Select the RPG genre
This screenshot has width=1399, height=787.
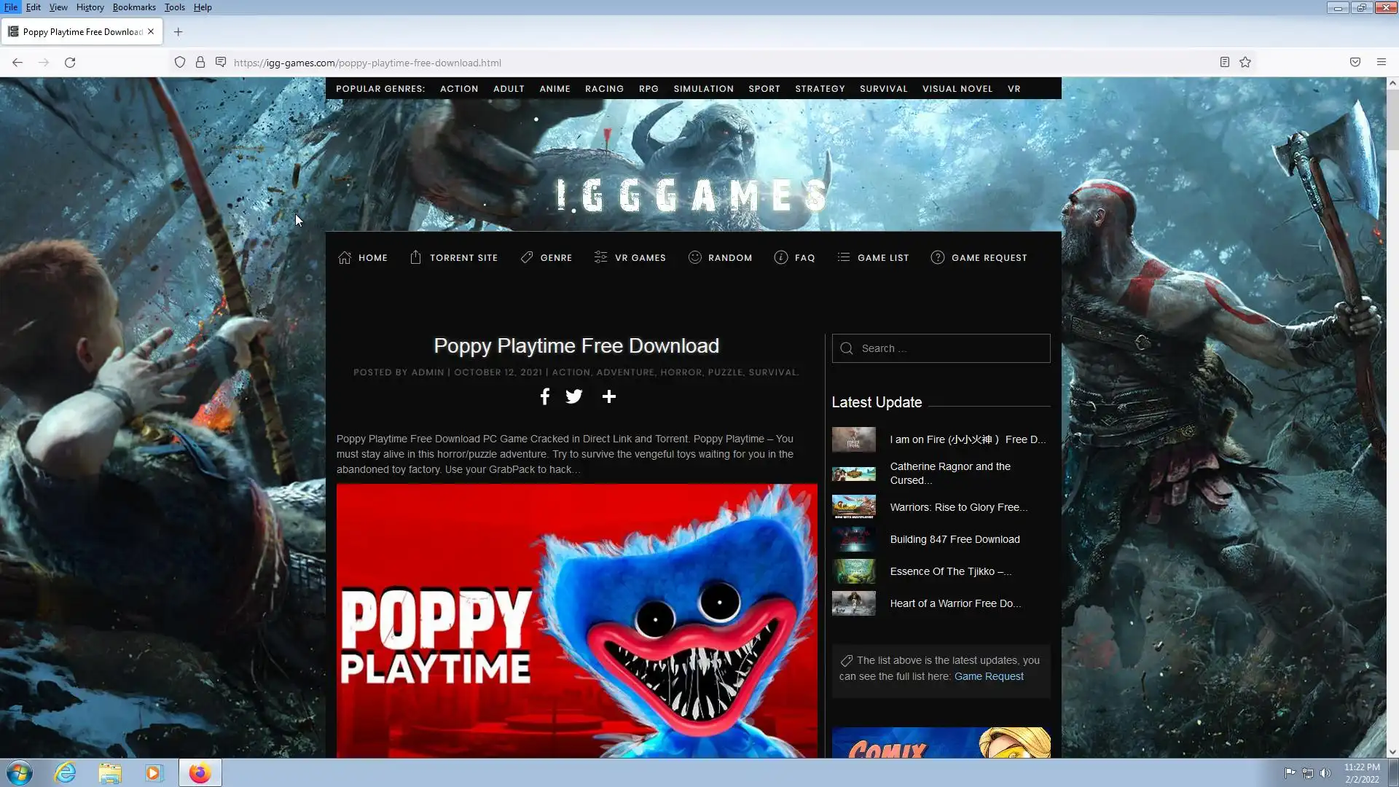tap(648, 89)
